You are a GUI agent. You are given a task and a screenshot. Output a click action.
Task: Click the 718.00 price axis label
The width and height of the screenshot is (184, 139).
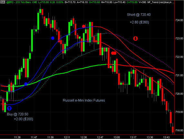click(x=179, y=130)
